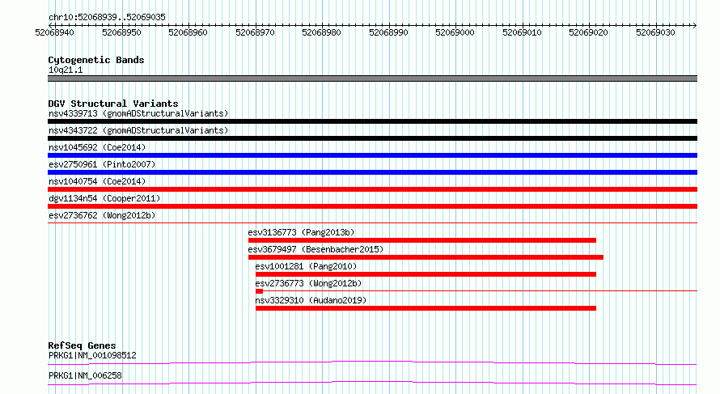Open variant nsv3329310 (Audano2019) label
This screenshot has width=720, height=394.
[311, 300]
